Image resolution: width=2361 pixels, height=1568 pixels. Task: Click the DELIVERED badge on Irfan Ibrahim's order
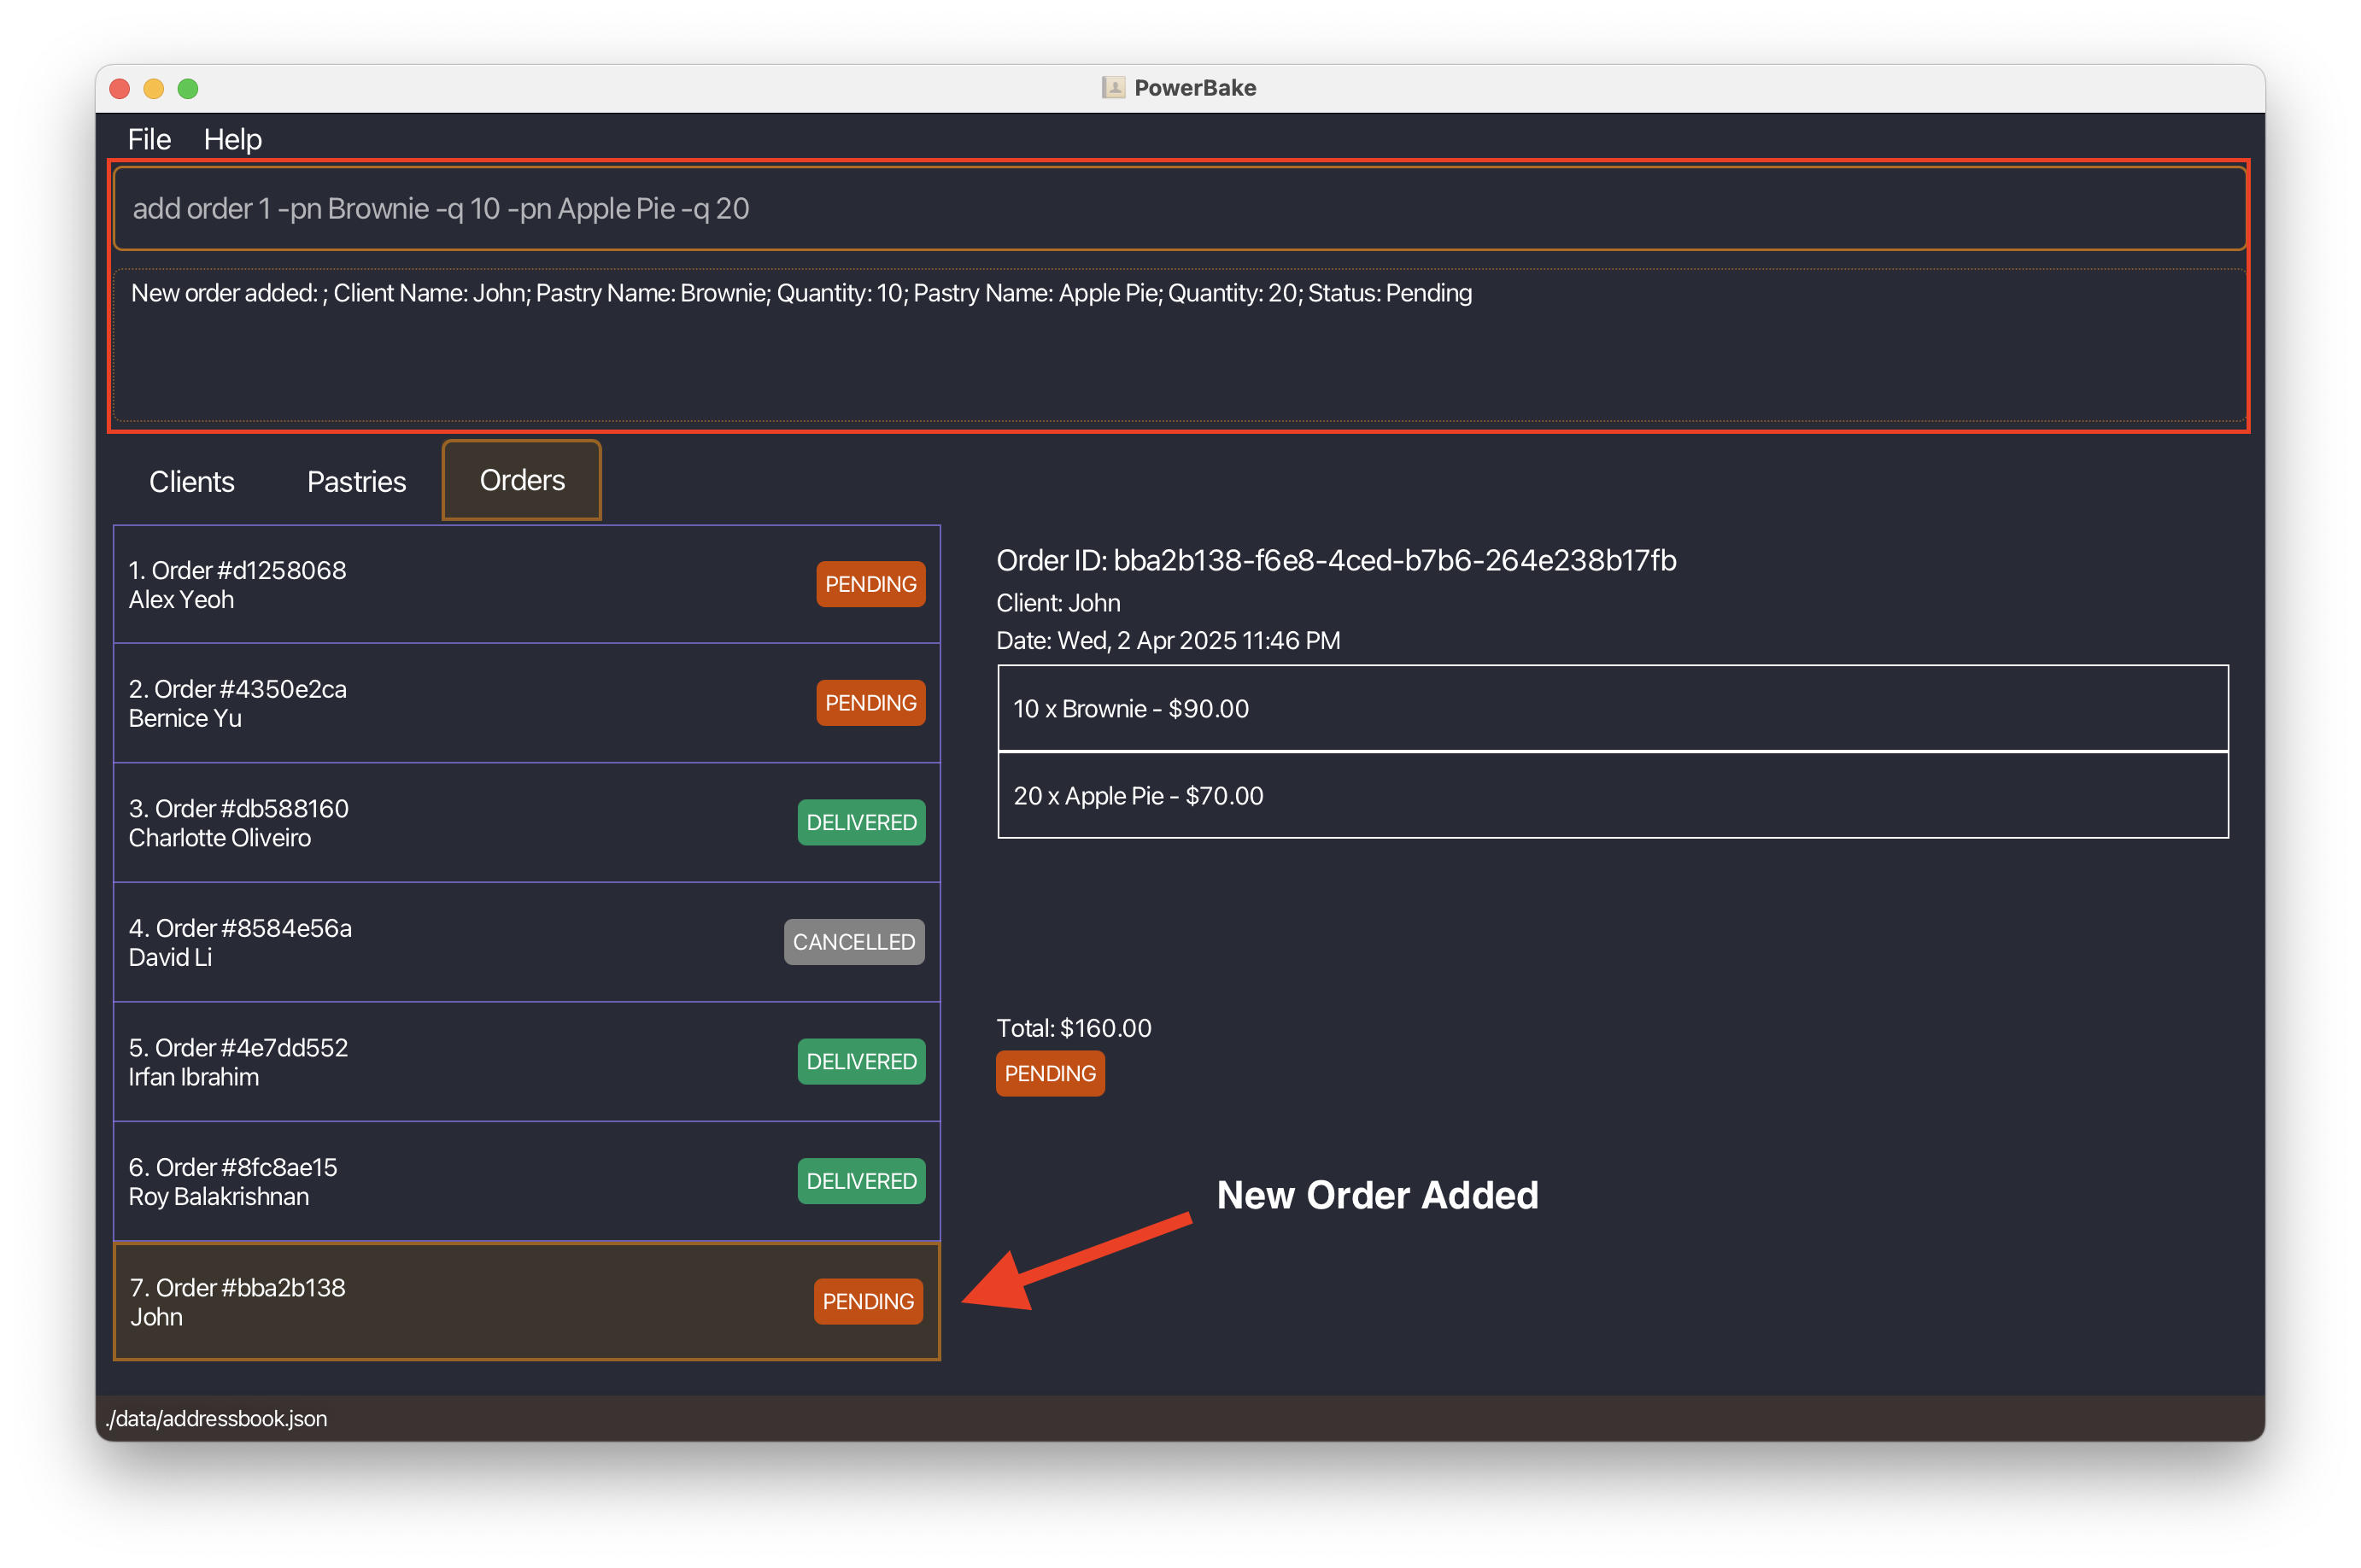[x=860, y=1061]
